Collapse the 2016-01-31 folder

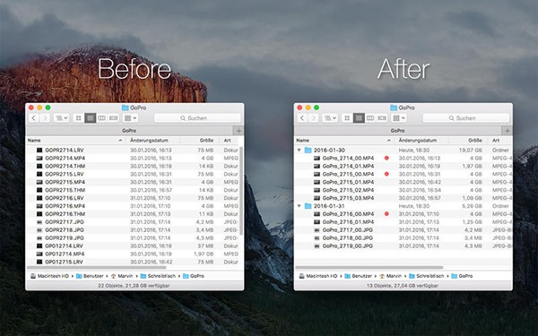299,206
